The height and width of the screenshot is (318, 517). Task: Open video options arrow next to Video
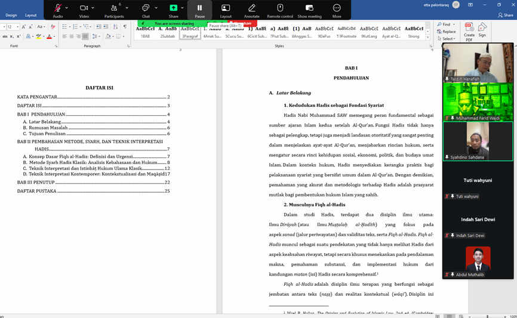pyautogui.click(x=93, y=8)
